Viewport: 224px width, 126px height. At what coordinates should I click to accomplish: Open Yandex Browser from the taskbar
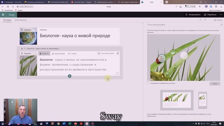[x=87, y=124]
